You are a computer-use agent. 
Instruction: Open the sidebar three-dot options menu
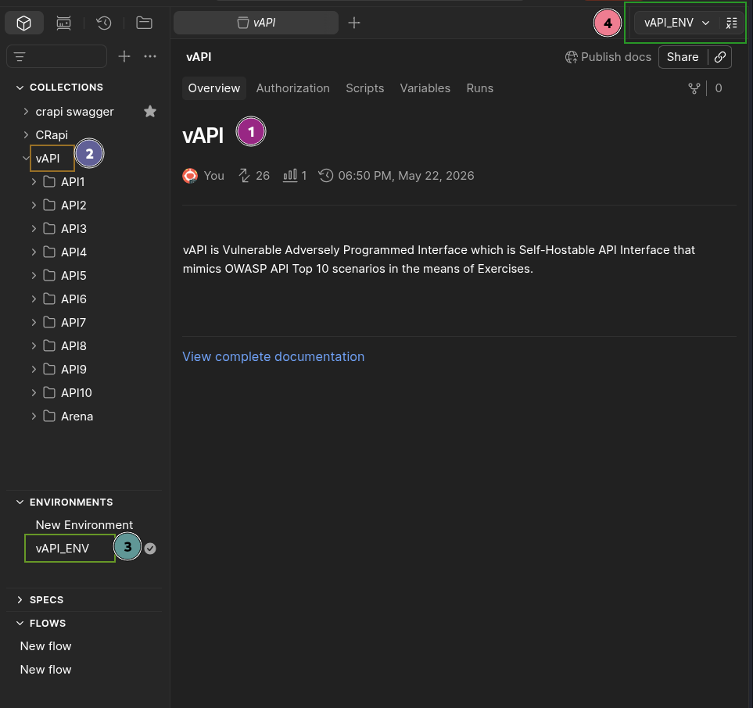point(150,56)
